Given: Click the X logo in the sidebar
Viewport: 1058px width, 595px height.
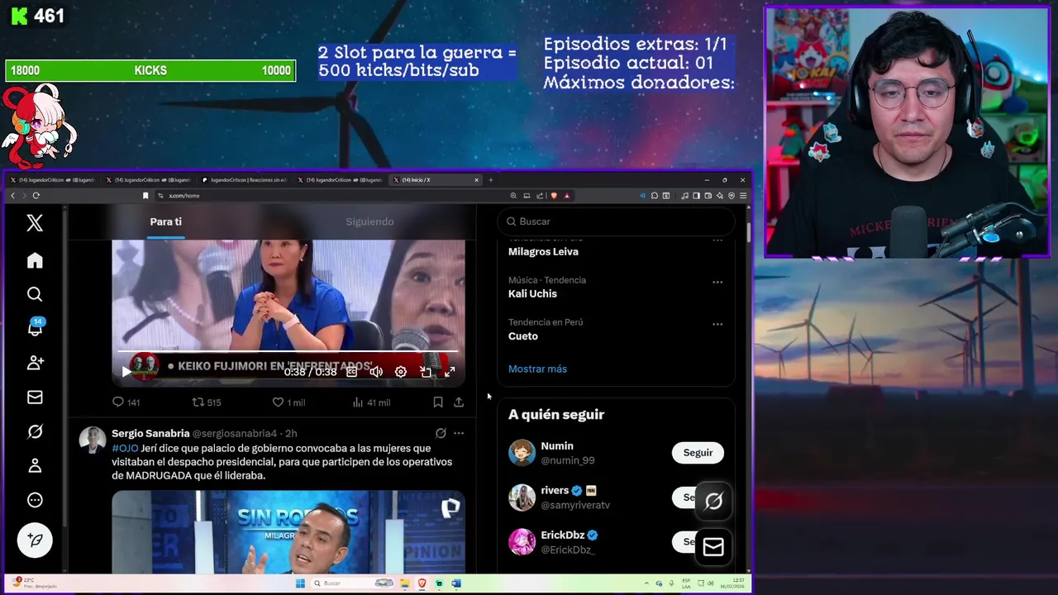Looking at the screenshot, I should (x=35, y=222).
